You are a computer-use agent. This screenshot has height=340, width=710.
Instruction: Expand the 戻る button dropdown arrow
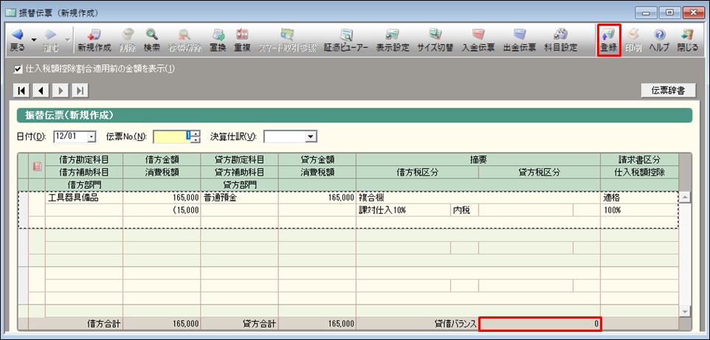34,40
